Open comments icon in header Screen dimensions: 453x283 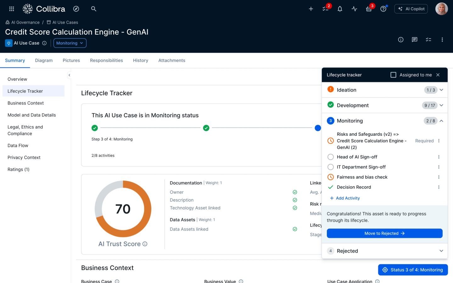[x=415, y=40]
